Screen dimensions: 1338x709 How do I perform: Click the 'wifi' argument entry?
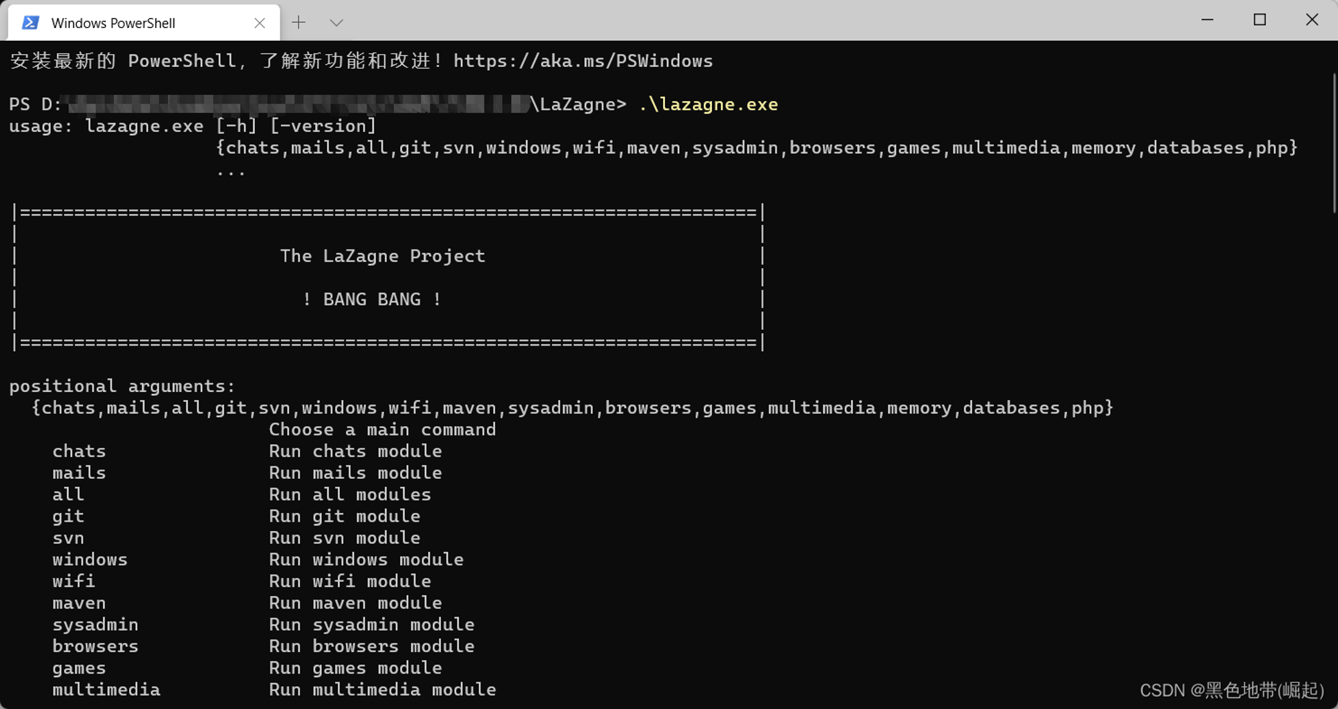click(74, 581)
